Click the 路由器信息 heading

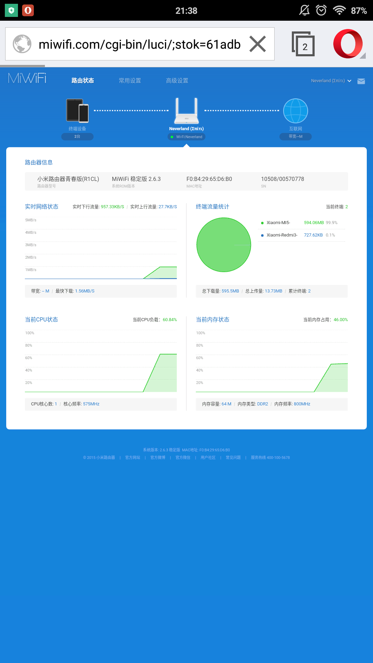[39, 162]
